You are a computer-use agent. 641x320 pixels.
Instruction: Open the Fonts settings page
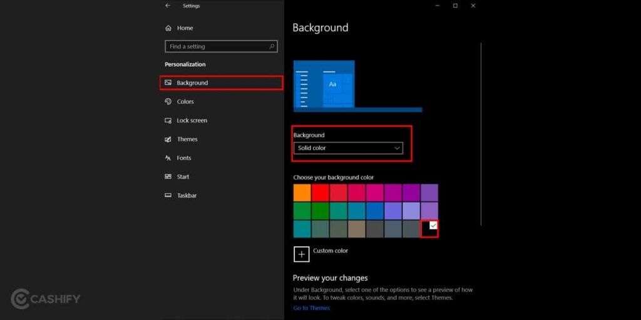[178, 158]
